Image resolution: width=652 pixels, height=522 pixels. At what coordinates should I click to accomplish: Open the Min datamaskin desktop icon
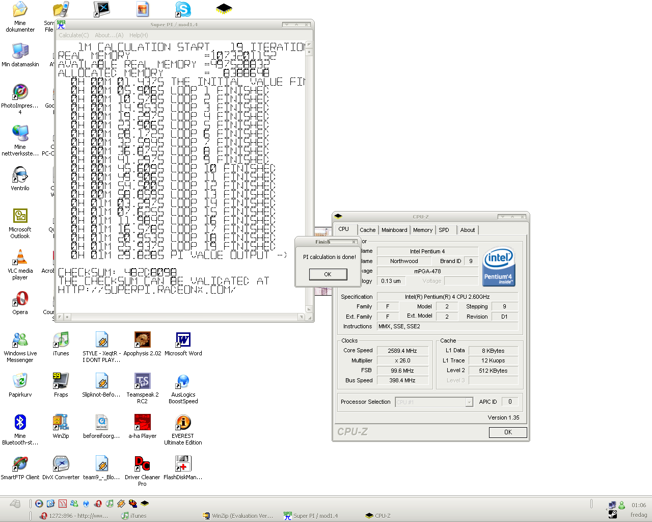(20, 55)
